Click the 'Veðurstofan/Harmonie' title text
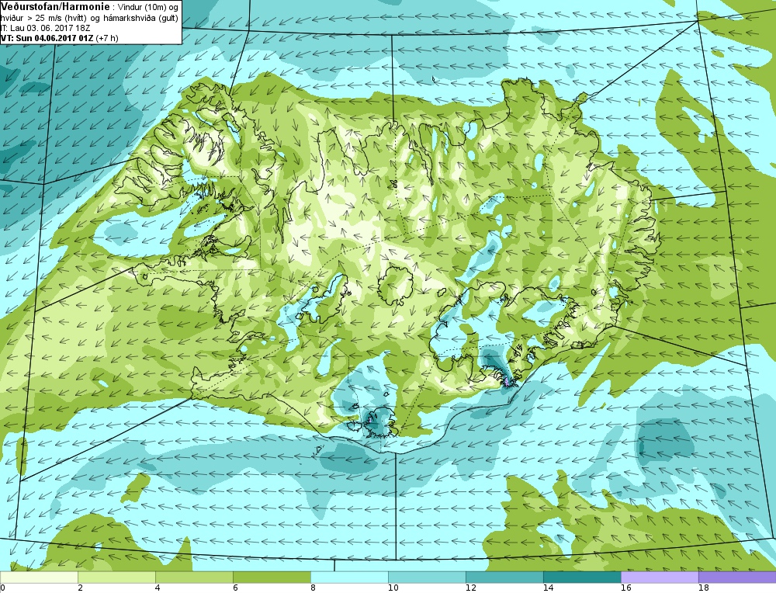The height and width of the screenshot is (593, 776). (54, 6)
